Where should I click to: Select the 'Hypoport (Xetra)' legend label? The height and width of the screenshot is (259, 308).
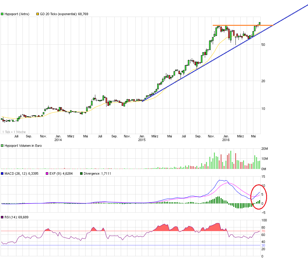coord(17,14)
